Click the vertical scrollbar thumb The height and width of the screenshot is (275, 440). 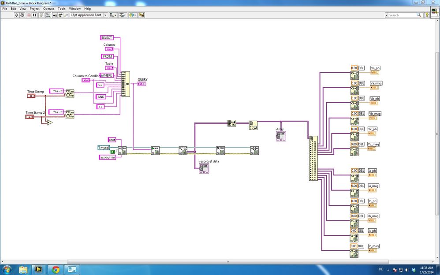[x=437, y=134]
